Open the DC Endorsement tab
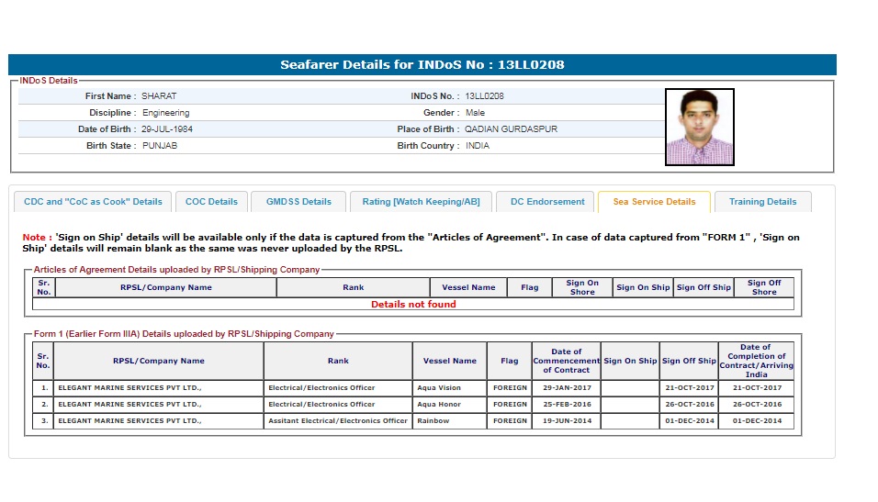 coord(547,202)
